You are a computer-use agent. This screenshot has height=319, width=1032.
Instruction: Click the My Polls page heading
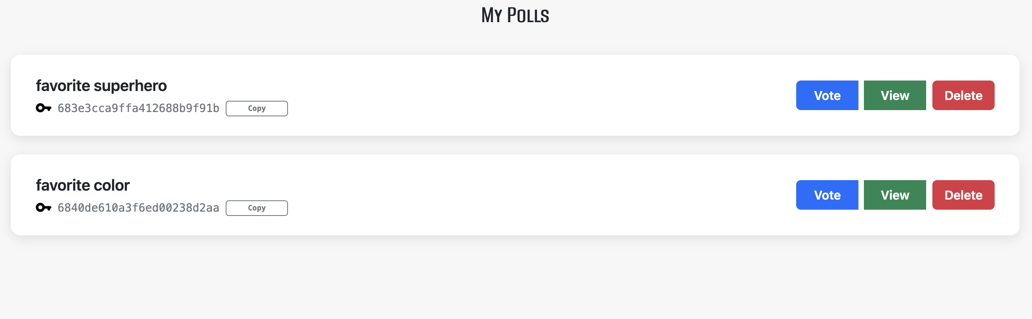(516, 15)
